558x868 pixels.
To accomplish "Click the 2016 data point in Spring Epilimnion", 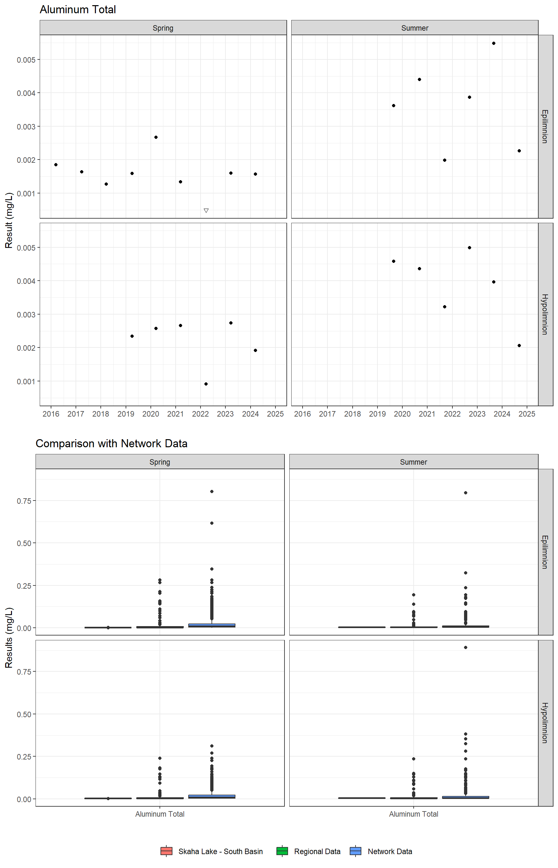I will (x=56, y=165).
